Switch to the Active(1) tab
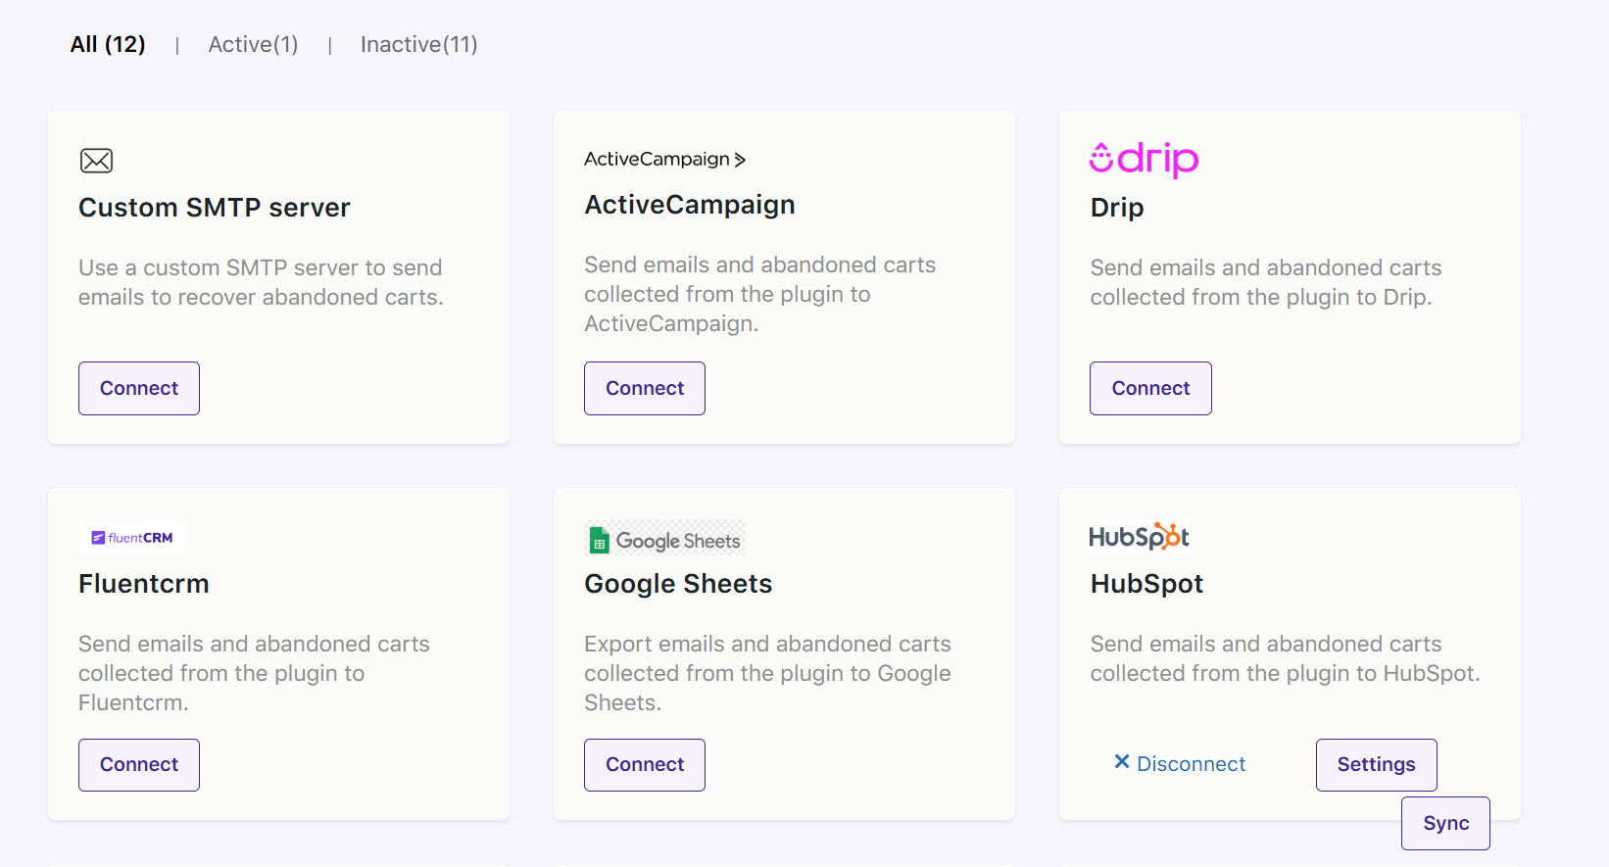 (x=253, y=44)
